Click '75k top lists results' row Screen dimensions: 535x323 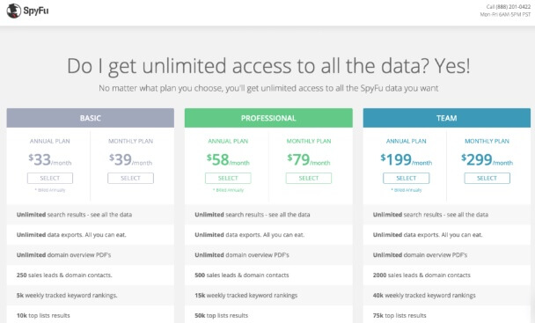447,315
